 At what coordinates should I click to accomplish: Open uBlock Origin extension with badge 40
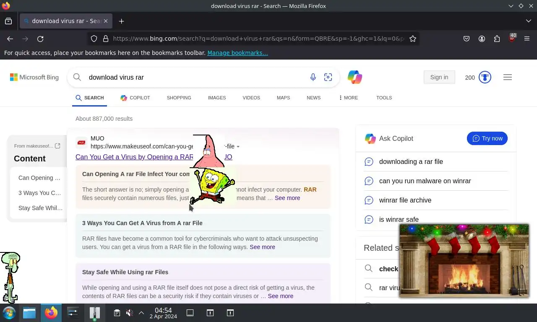(x=512, y=39)
